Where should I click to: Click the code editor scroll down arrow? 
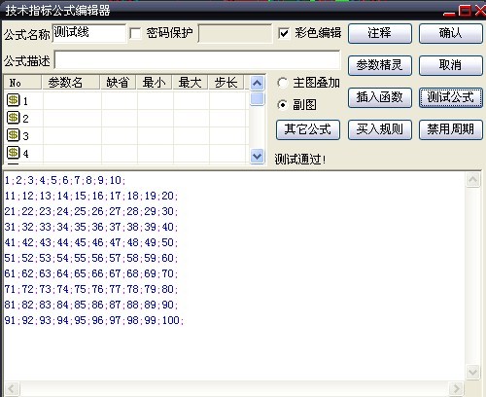472,372
